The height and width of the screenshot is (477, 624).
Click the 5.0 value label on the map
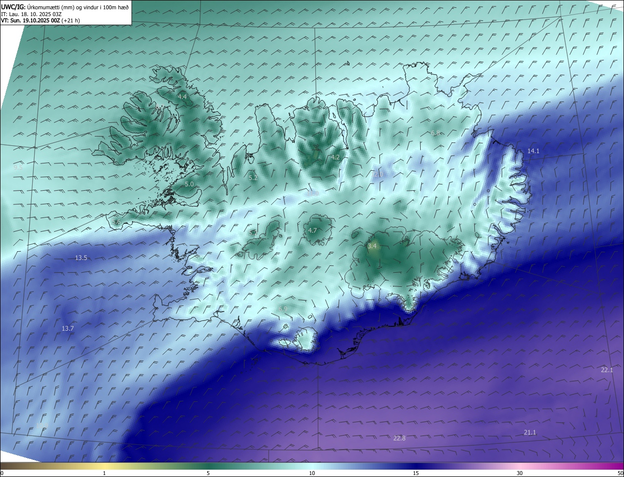click(x=190, y=184)
